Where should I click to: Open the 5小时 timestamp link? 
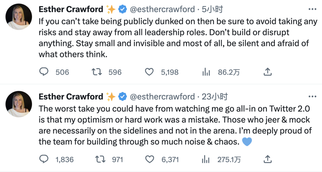click(212, 9)
